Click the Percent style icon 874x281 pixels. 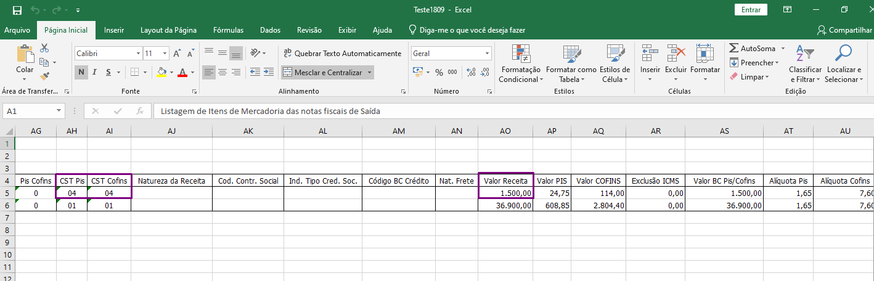click(x=439, y=72)
